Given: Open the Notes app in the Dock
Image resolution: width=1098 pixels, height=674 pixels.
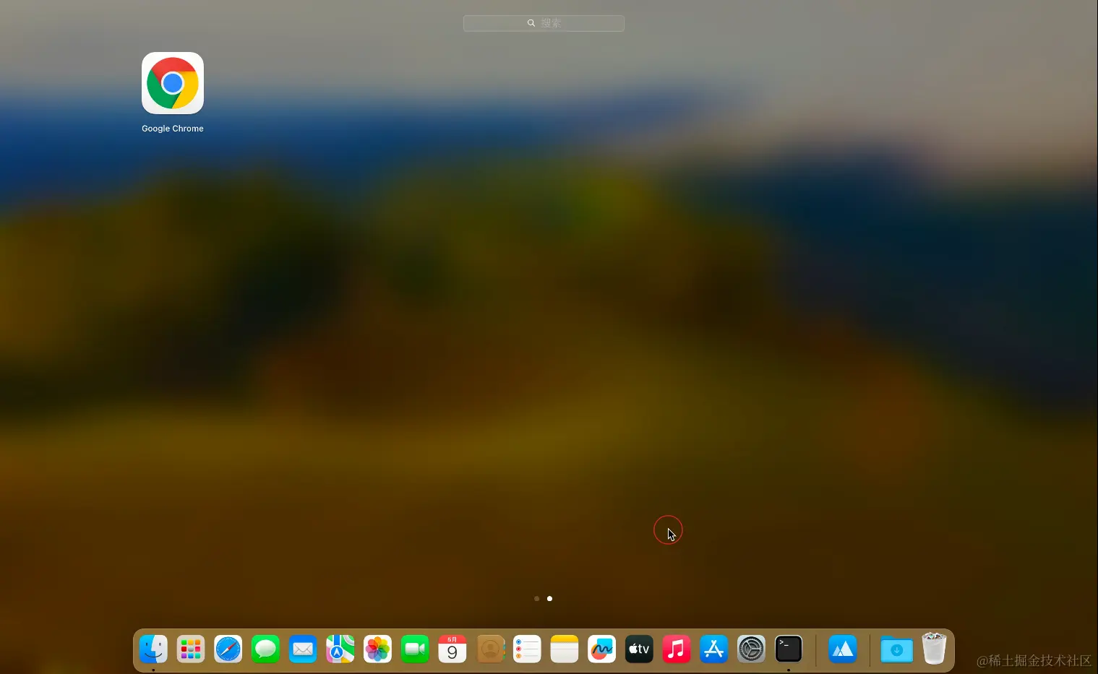Looking at the screenshot, I should coord(565,649).
